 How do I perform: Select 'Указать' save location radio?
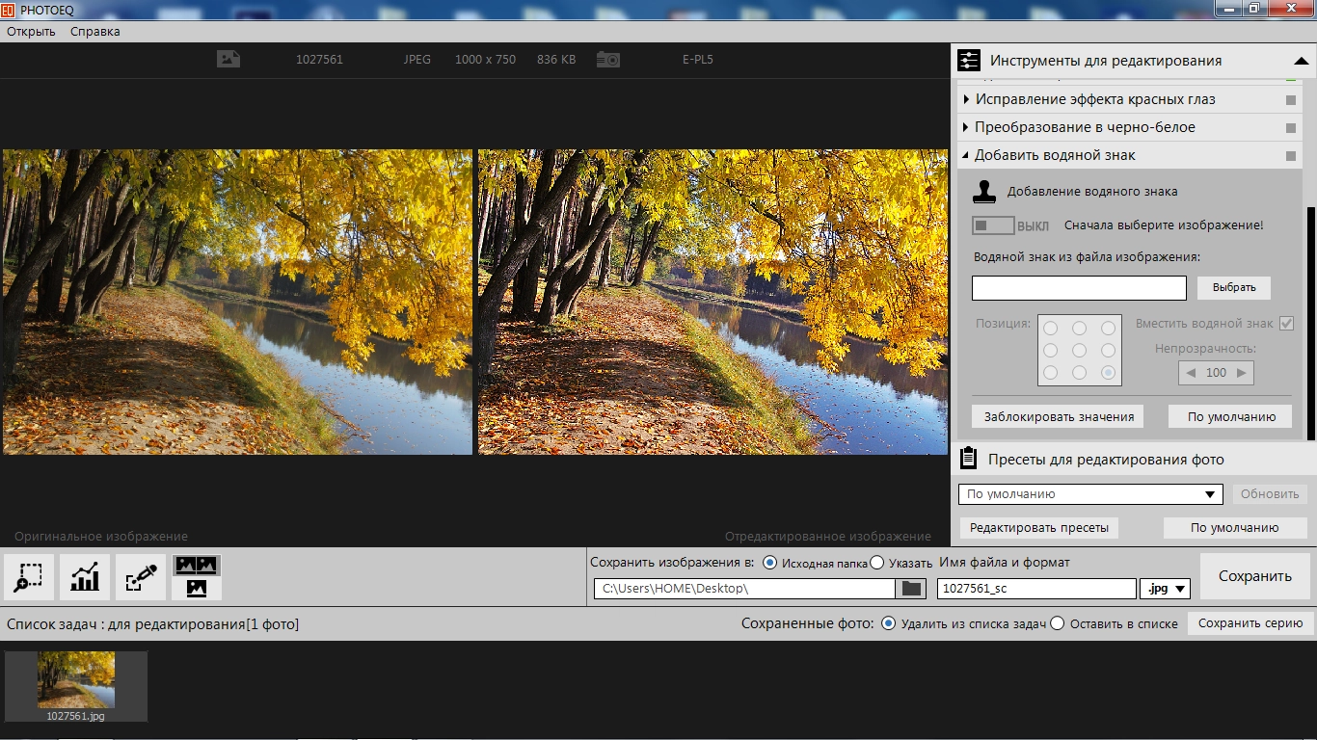click(x=876, y=563)
